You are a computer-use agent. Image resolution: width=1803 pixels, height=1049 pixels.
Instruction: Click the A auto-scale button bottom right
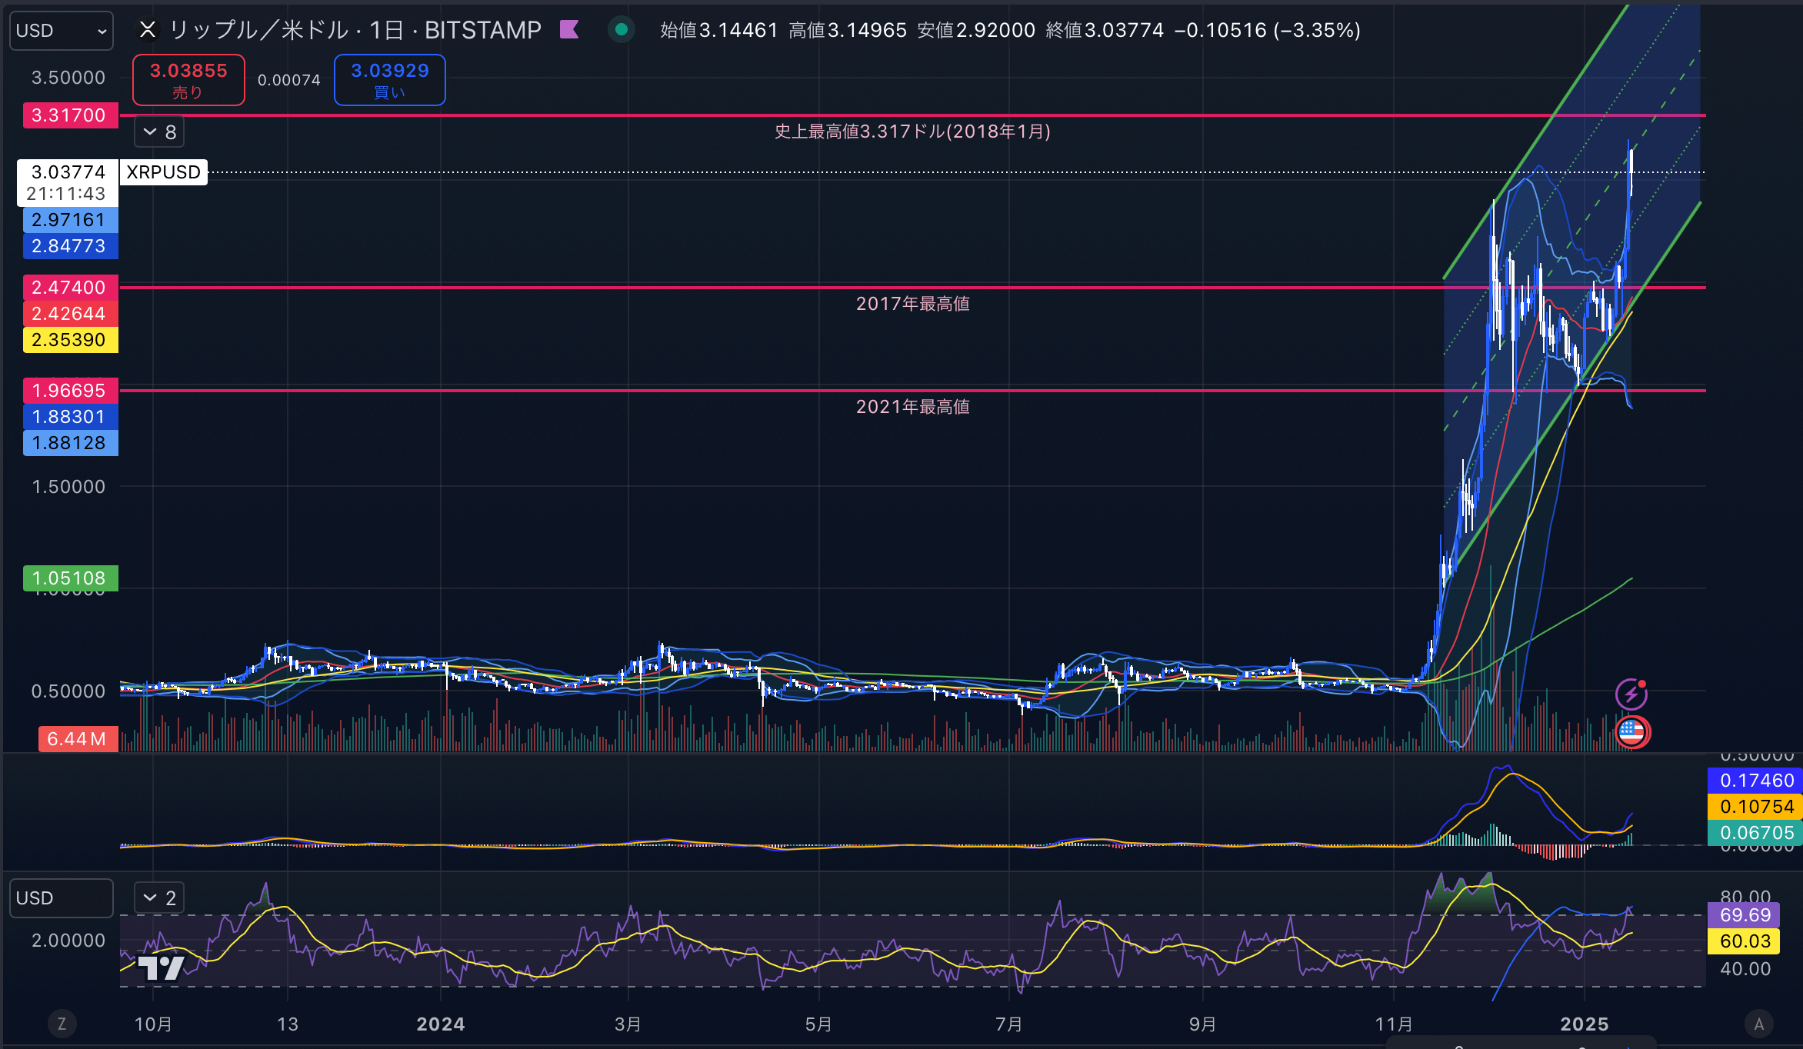(x=1758, y=1024)
